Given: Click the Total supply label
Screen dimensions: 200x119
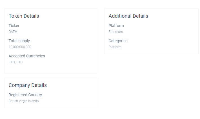Looking at the screenshot, I should pos(19,41).
